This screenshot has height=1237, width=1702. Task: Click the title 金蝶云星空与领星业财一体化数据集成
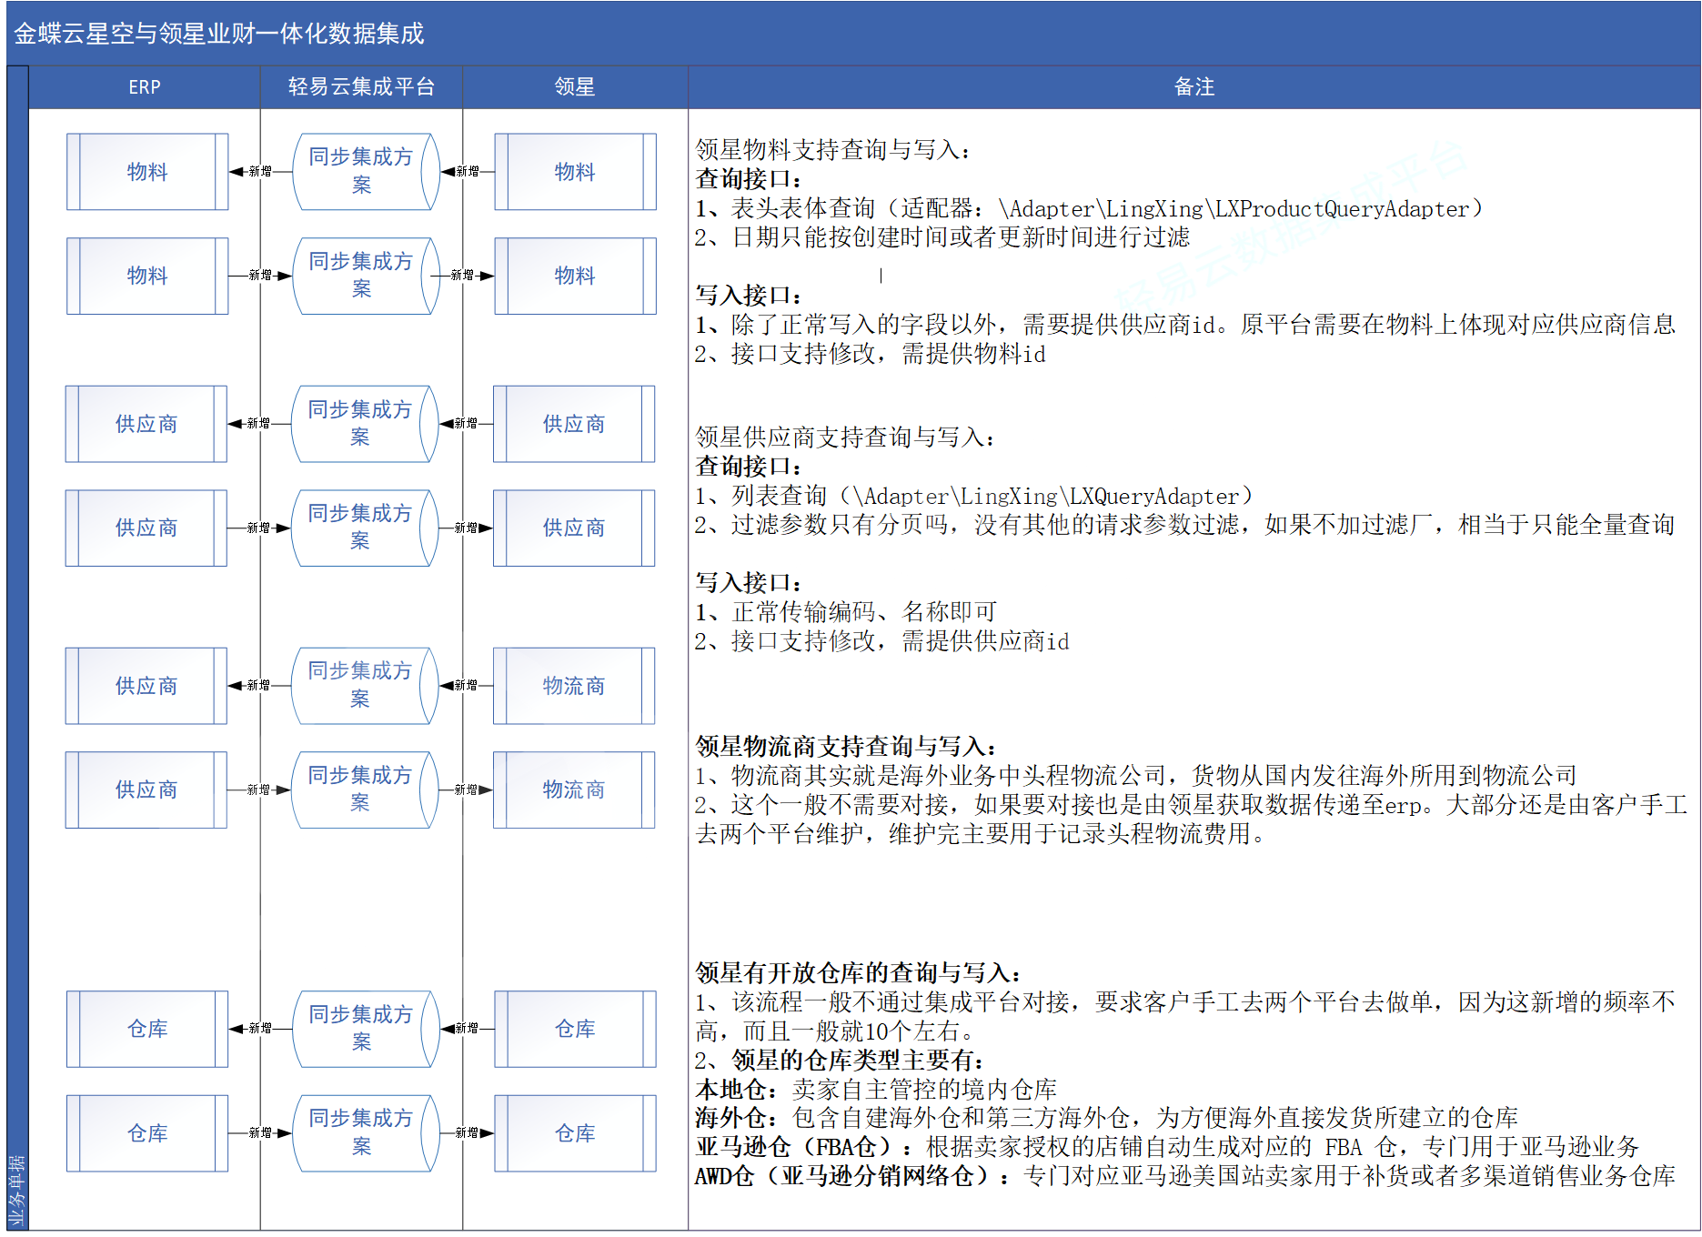coord(219,34)
